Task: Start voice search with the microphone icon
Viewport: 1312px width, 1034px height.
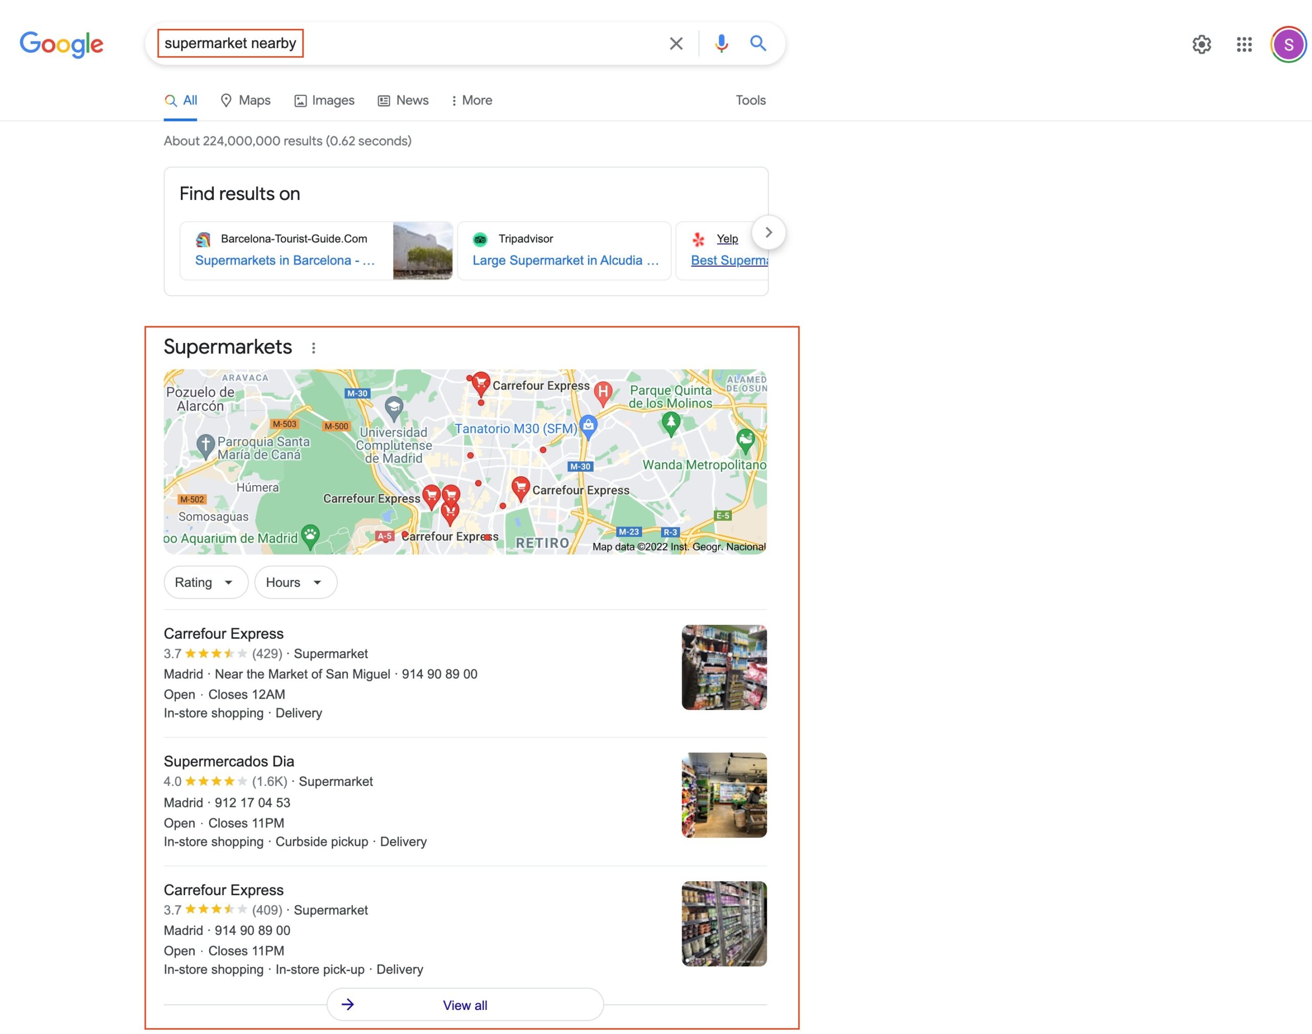Action: [x=721, y=44]
